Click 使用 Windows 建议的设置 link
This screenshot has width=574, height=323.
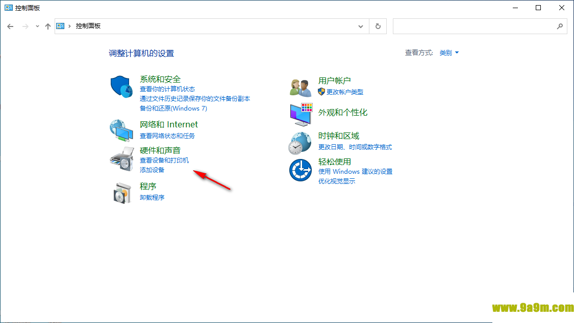click(x=355, y=172)
